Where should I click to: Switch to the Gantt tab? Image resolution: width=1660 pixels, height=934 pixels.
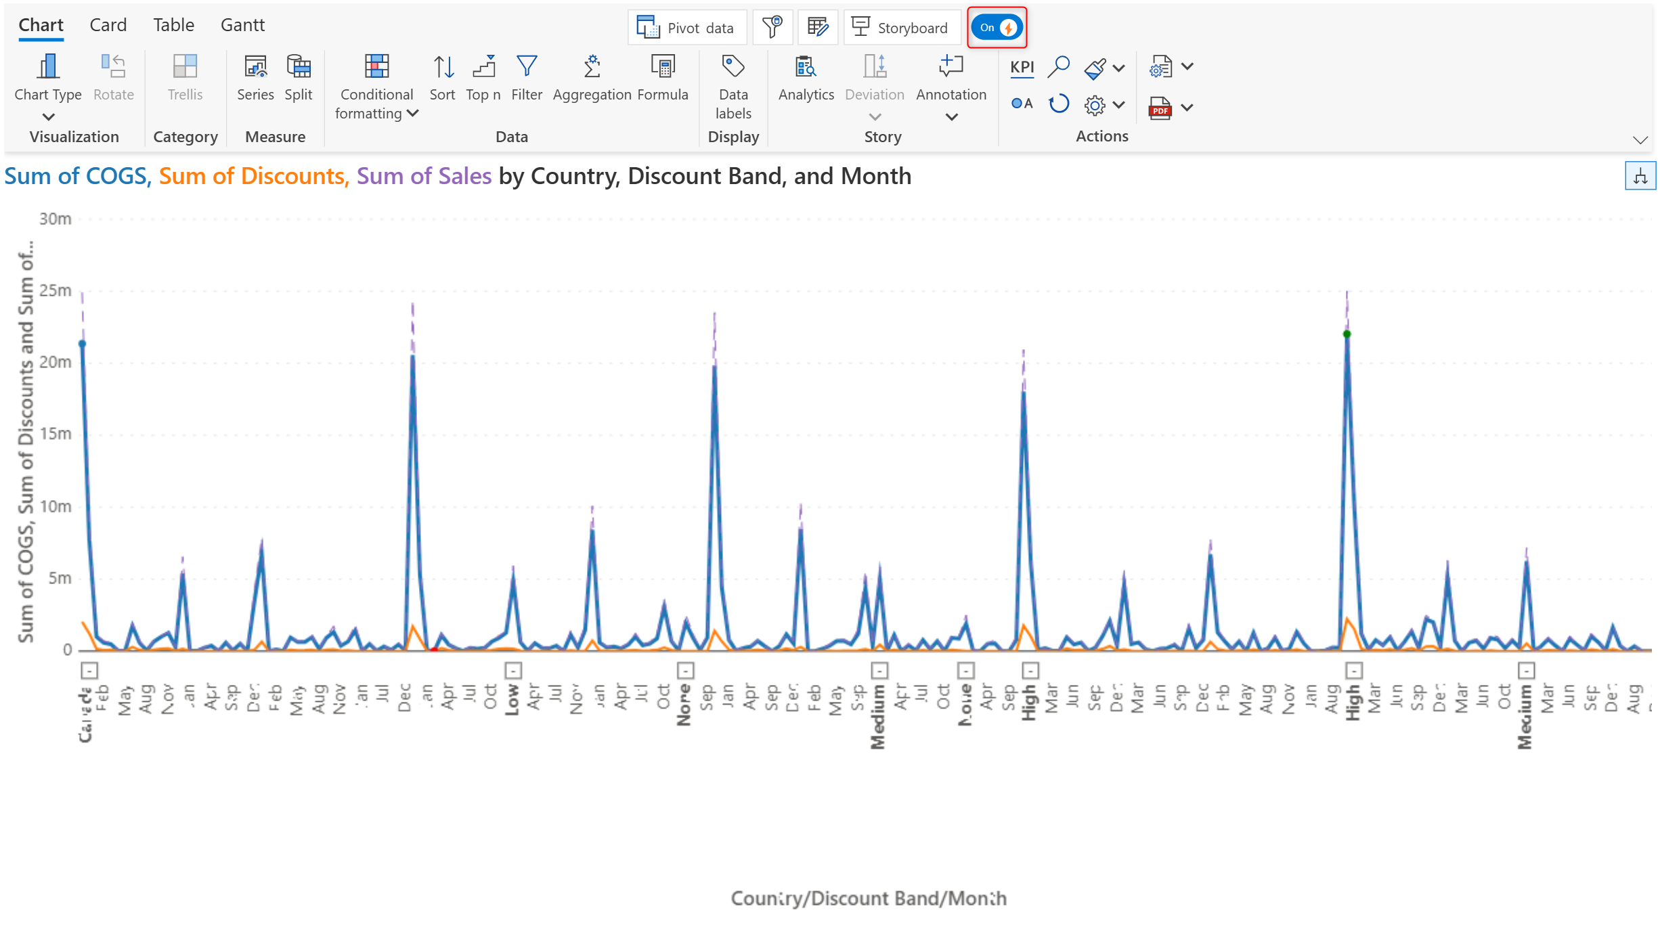242,25
